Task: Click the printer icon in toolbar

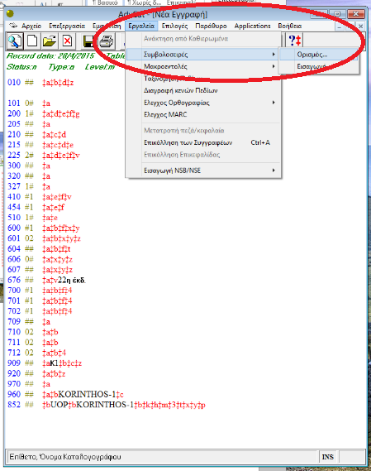Action: click(x=106, y=41)
